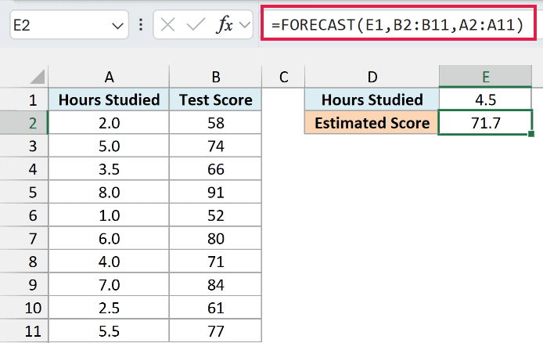Select cell with 5.0 hours studied
The width and height of the screenshot is (543, 343).
pyautogui.click(x=109, y=146)
